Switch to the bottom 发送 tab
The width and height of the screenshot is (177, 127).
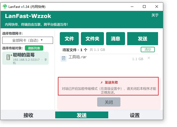pos(82,115)
